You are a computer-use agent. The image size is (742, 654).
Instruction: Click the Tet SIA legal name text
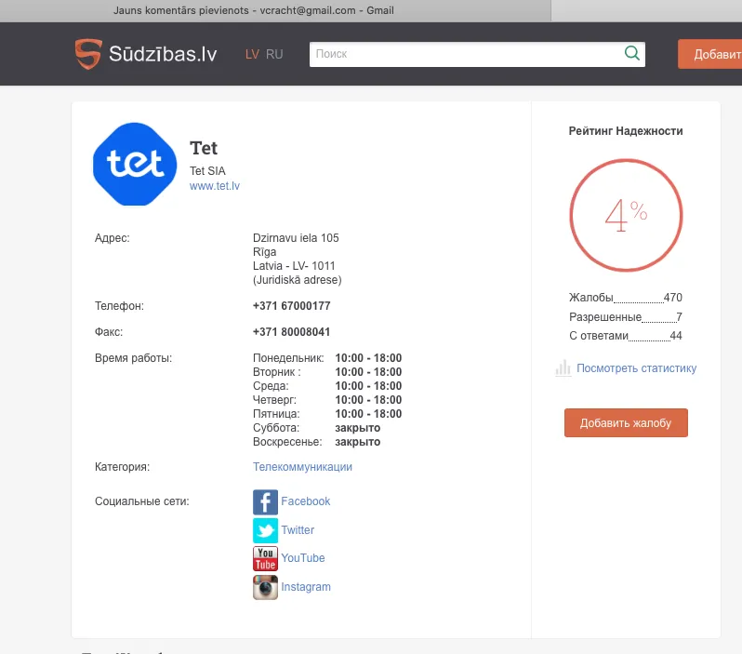click(x=207, y=171)
